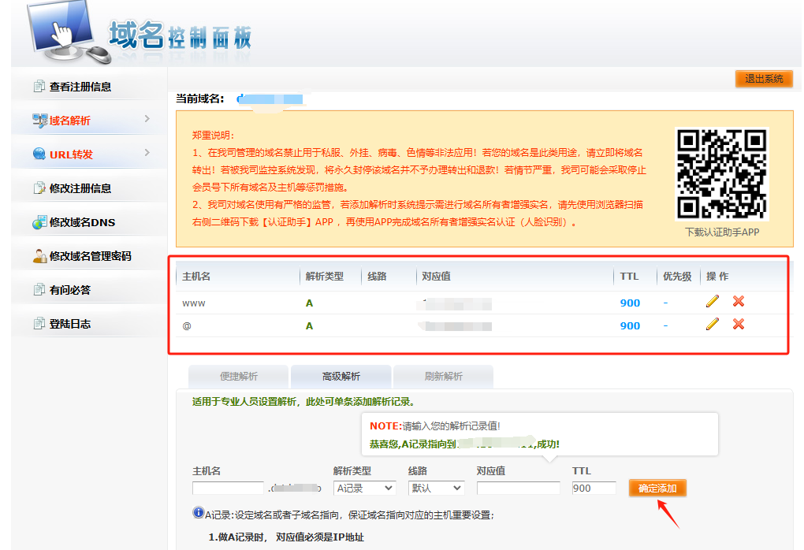Focus the TTL field showing 900
The image size is (804, 550).
click(x=594, y=488)
